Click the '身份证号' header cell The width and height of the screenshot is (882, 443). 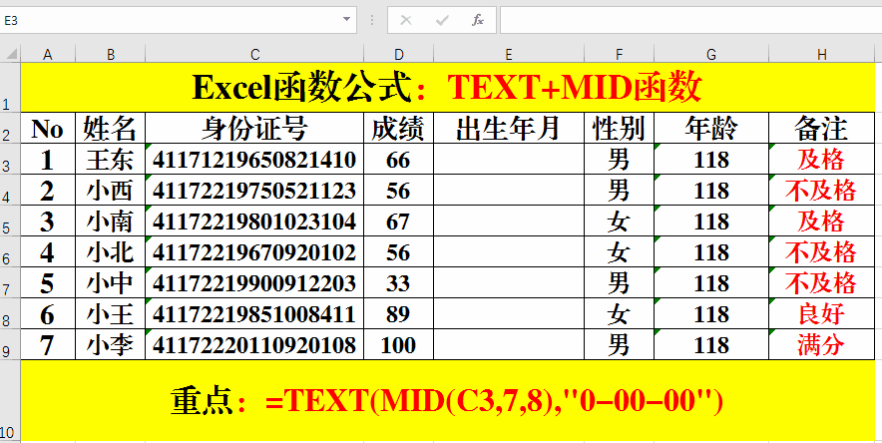pyautogui.click(x=254, y=128)
